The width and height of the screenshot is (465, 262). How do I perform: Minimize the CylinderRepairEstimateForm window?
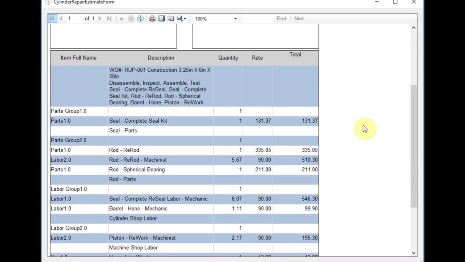click(x=377, y=2)
